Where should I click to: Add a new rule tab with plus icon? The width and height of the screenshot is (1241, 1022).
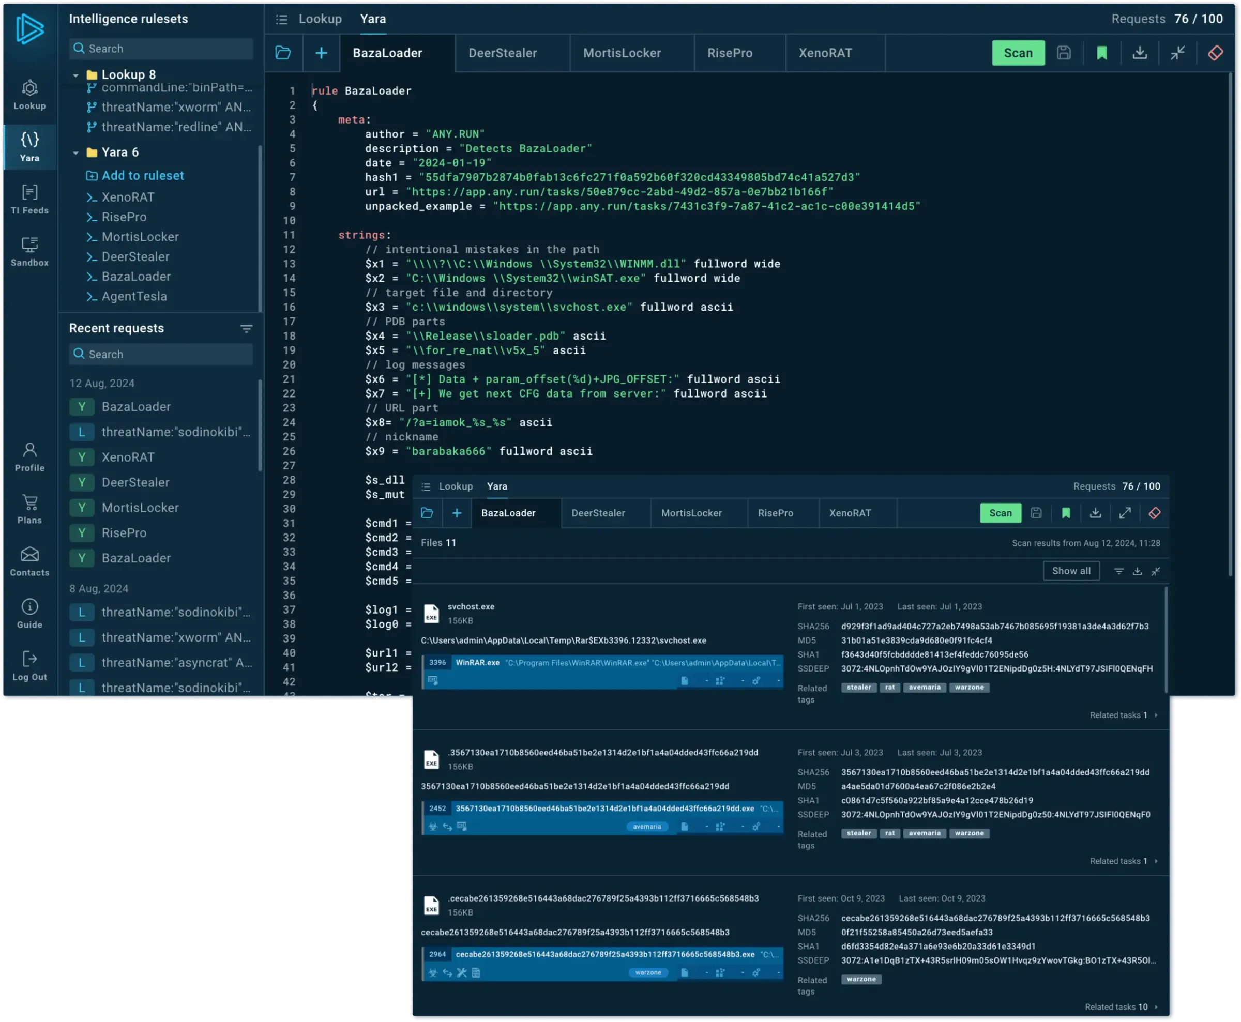(x=321, y=53)
